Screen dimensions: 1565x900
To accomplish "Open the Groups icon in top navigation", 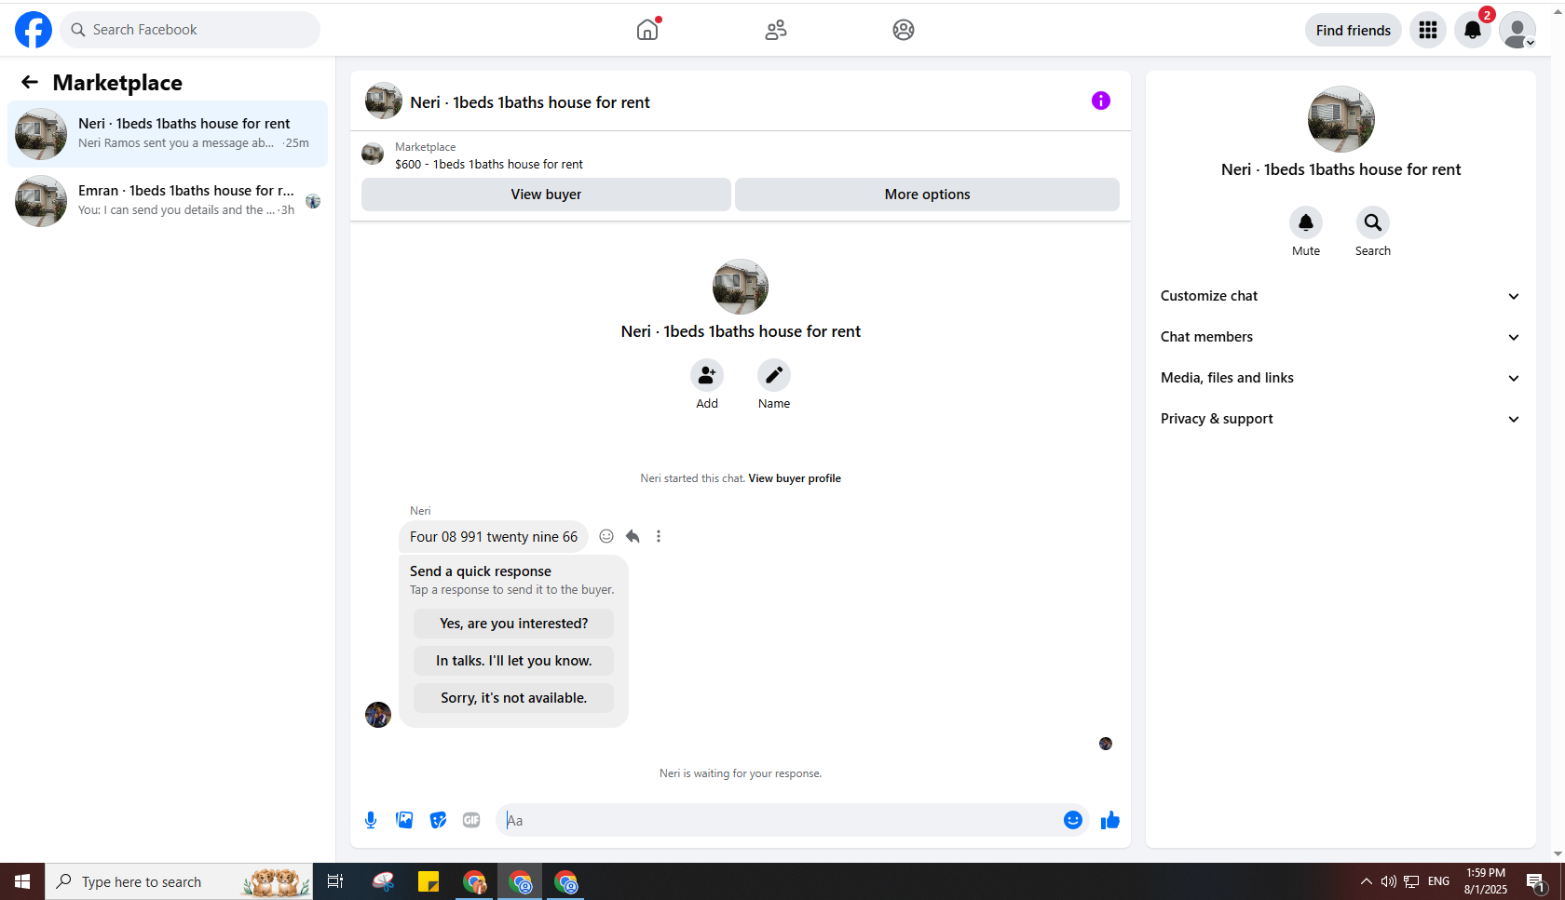I will pyautogui.click(x=904, y=30).
